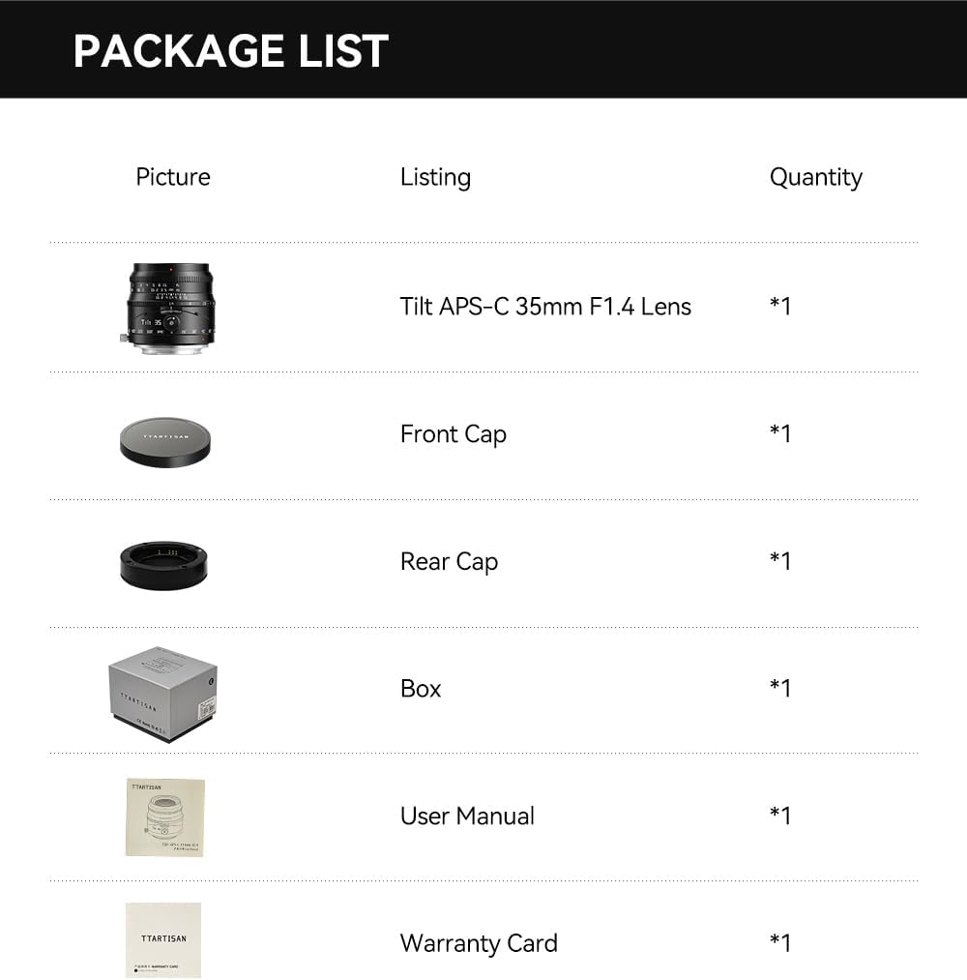Click the Box listing label
Image resolution: width=967 pixels, height=980 pixels.
pyautogui.click(x=421, y=689)
